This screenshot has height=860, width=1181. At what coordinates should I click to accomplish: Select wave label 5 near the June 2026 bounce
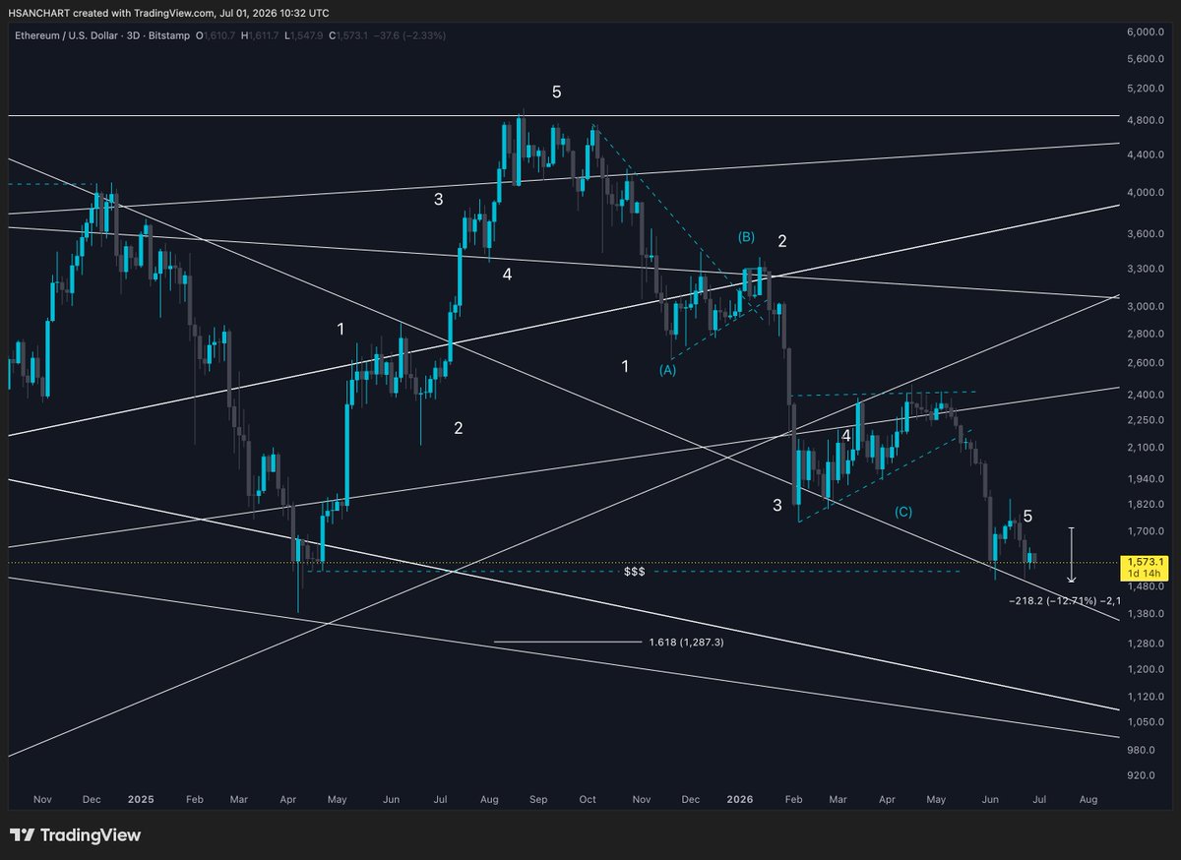pos(1027,516)
